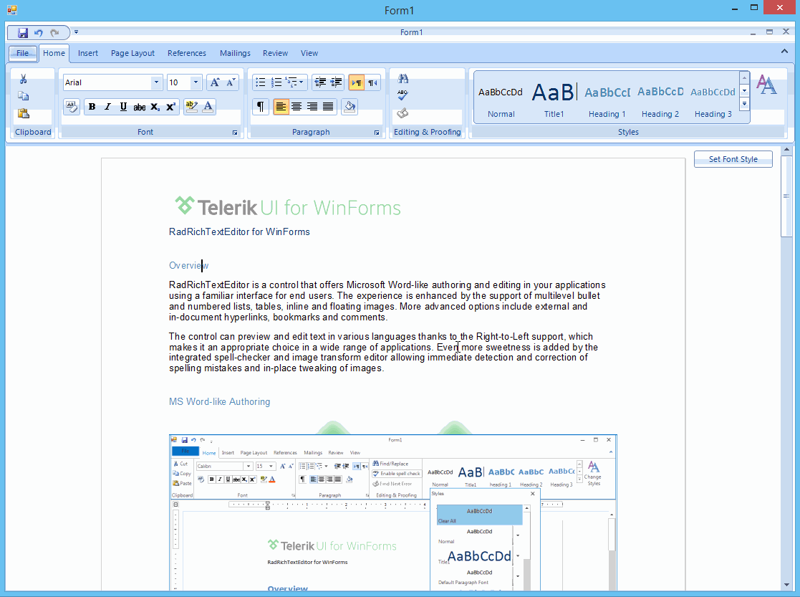Open the Arial font family dropdown

[156, 82]
